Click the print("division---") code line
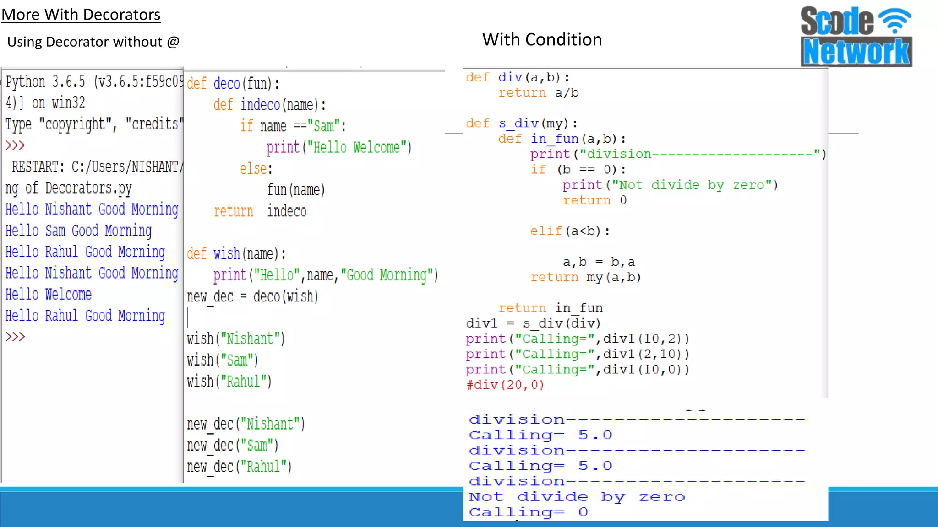Viewport: 938px width, 527px height. coord(679,154)
